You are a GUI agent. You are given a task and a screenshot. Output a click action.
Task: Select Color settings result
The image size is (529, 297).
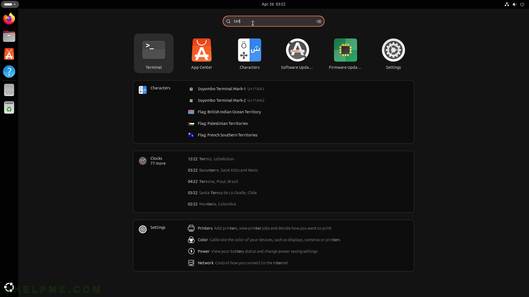coord(299,240)
